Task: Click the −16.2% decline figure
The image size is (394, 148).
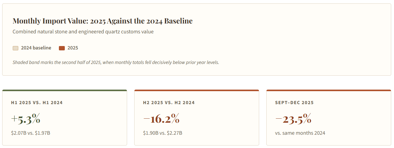Action: [x=161, y=119]
